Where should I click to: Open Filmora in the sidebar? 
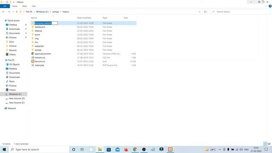13,46
